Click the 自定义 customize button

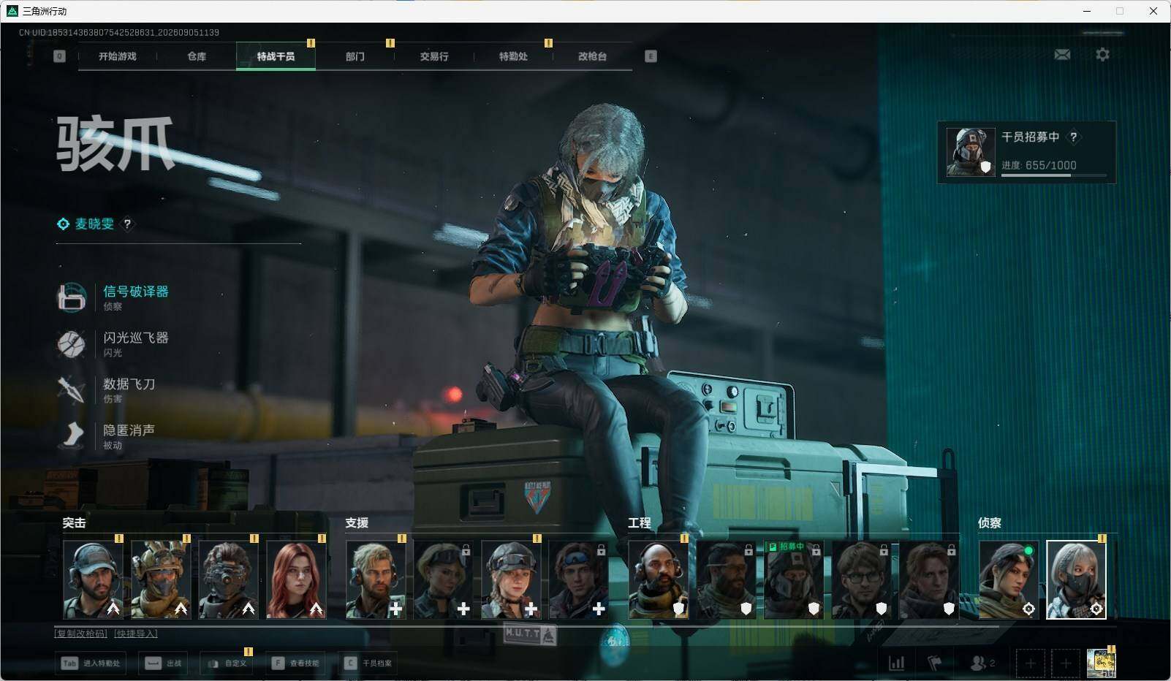(227, 663)
